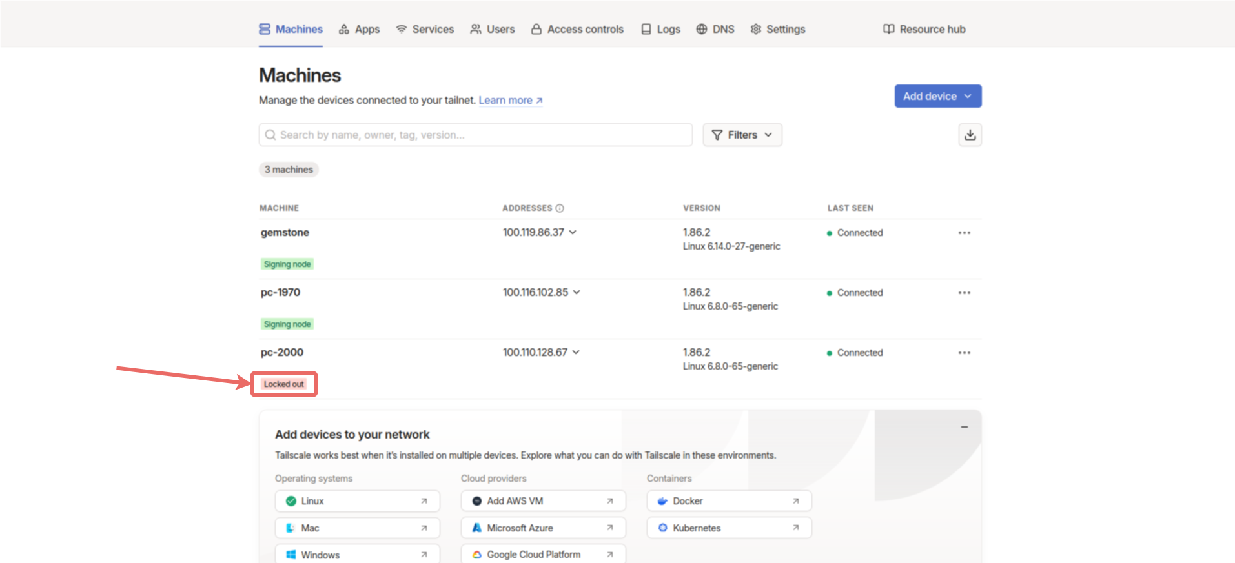Viewport: 1235px width, 563px height.
Task: Expand pc-1970 address 100.116.102.85 chevron
Action: point(577,292)
